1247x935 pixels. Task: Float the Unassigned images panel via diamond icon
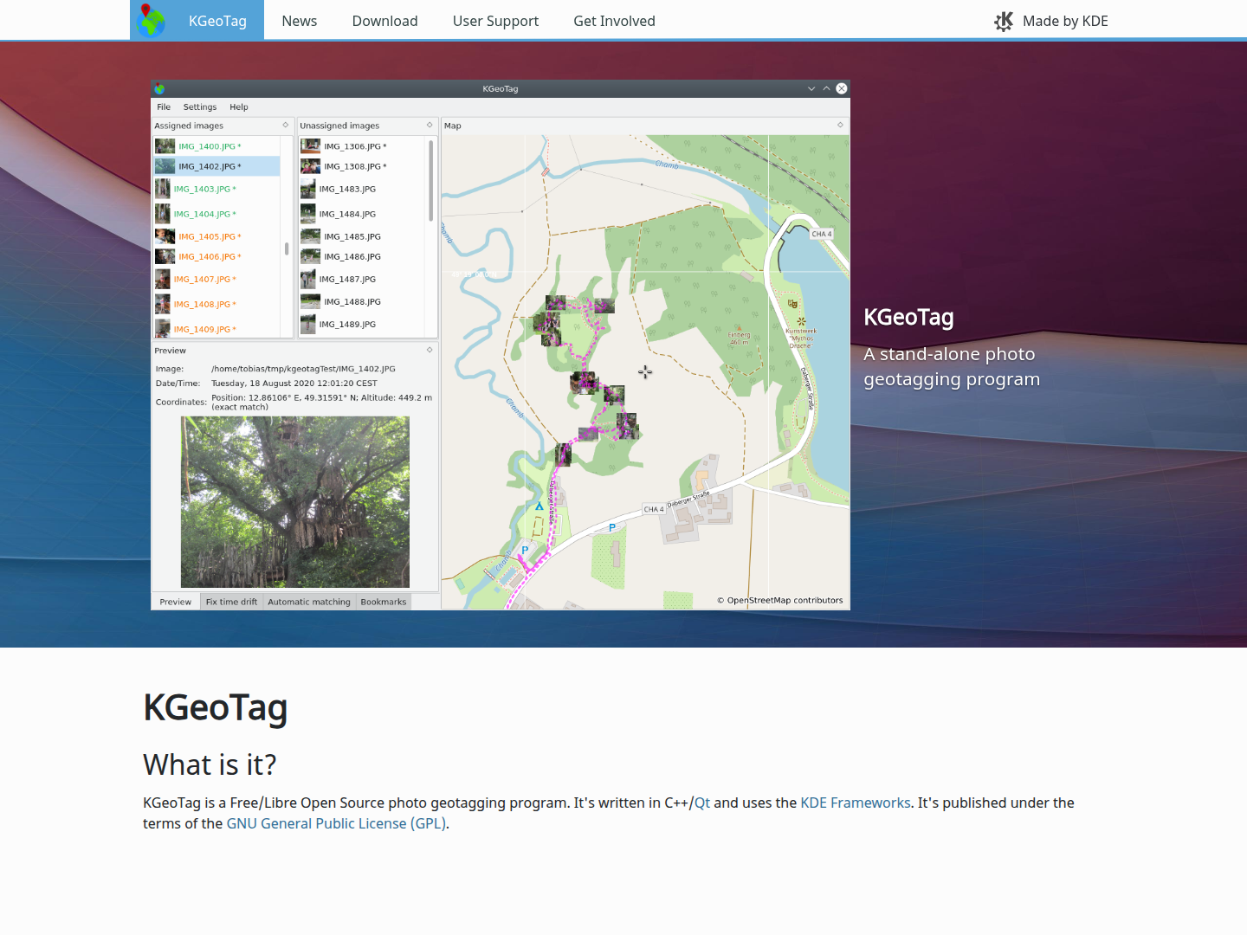coord(430,126)
